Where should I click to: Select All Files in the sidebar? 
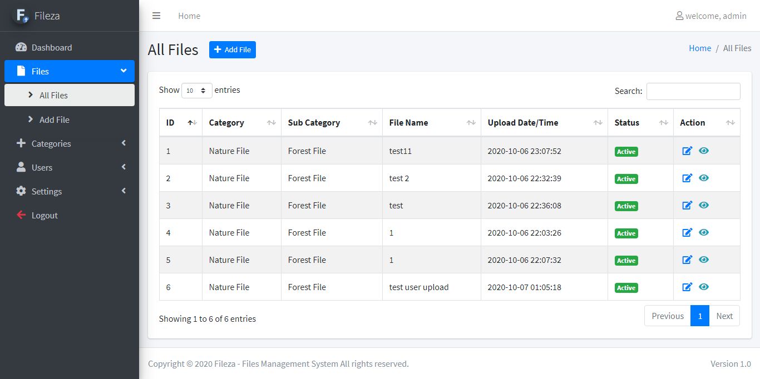click(x=53, y=95)
